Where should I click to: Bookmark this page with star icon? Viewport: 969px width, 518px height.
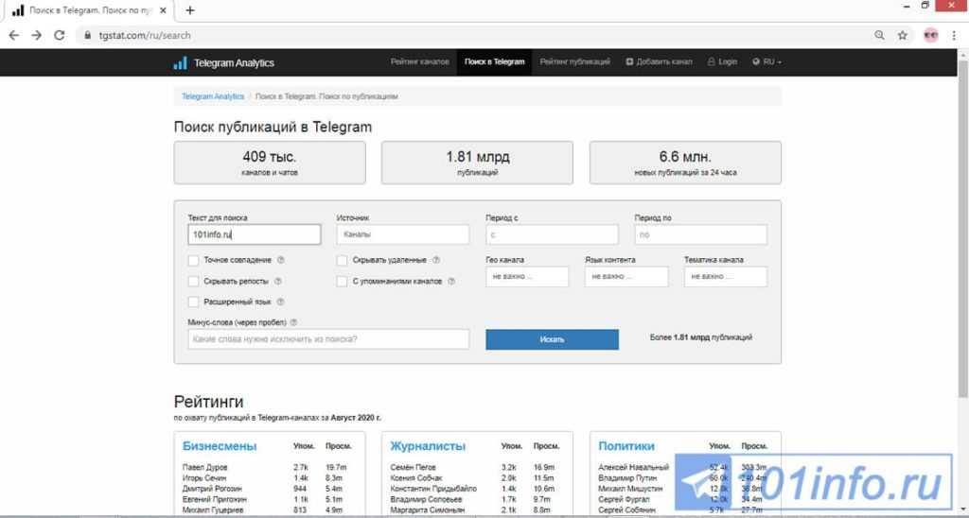click(x=903, y=35)
